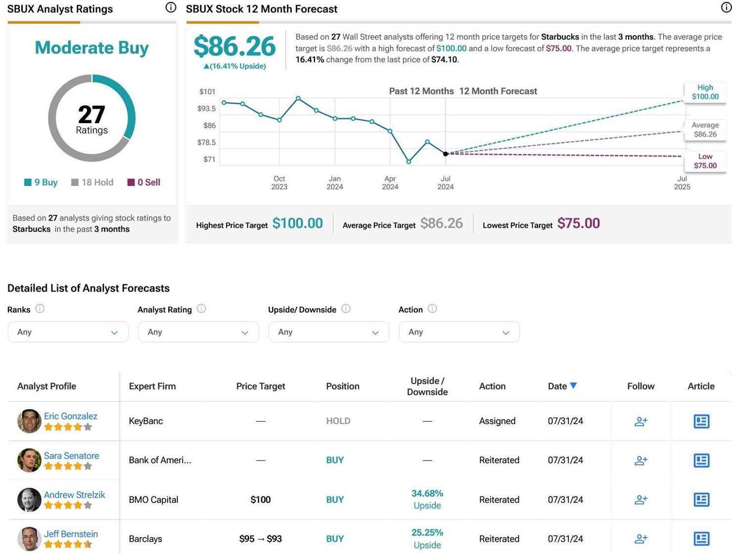Expand the Action filter dropdown

pos(459,332)
